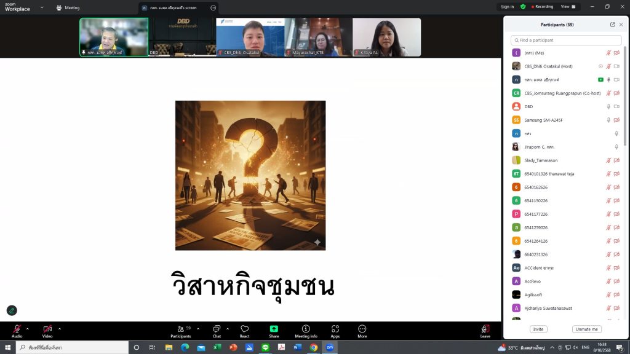This screenshot has width=630, height=354.
Task: Open the Share screen button
Action: [274, 331]
